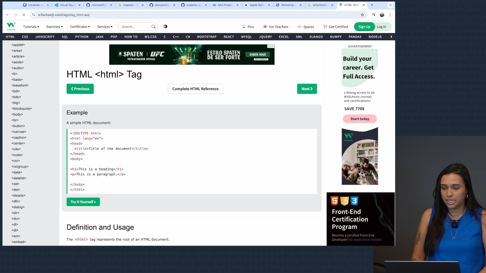This screenshot has height=273, width=486.
Task: Click the search magnifier icon
Action: [x=153, y=27]
